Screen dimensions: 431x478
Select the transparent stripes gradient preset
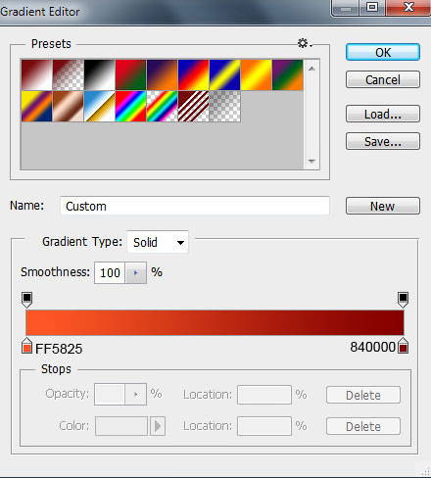193,106
